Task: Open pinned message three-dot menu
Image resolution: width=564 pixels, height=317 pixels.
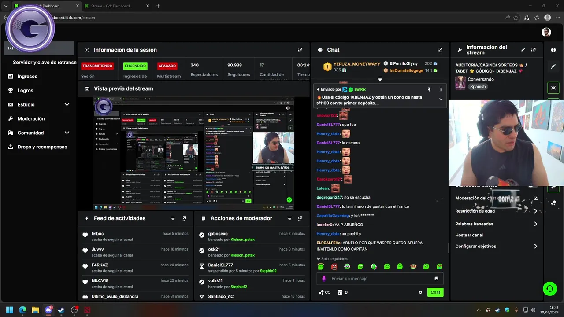Action: (441, 89)
